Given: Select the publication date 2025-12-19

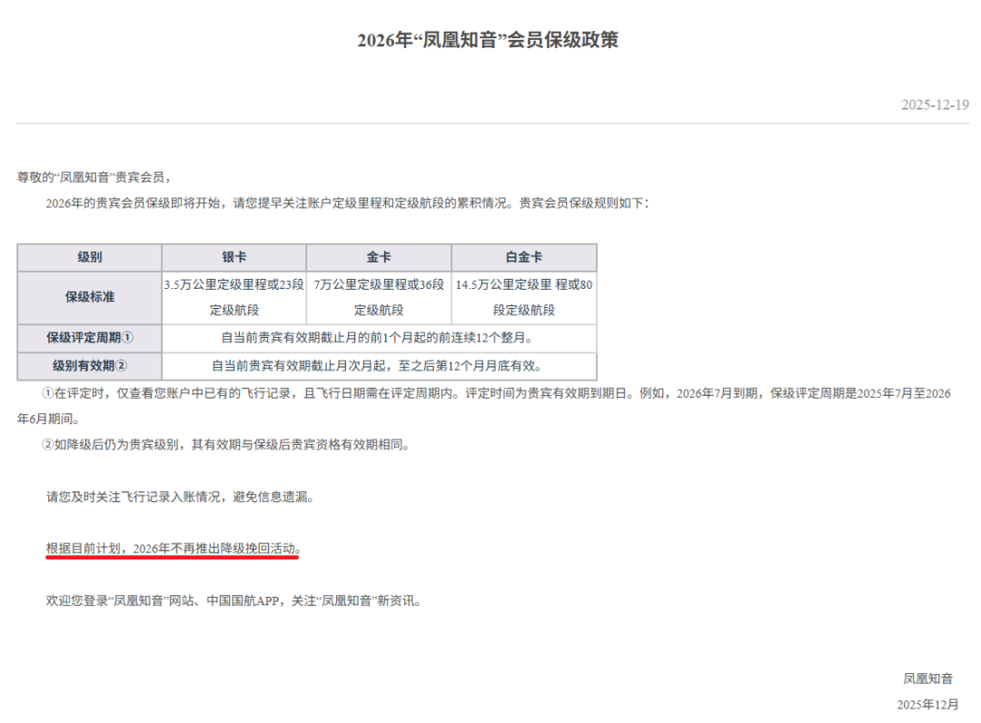Looking at the screenshot, I should pos(936,104).
